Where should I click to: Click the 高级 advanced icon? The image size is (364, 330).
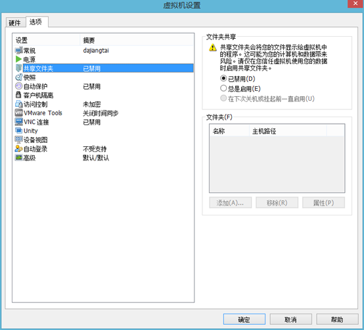coord(18,157)
